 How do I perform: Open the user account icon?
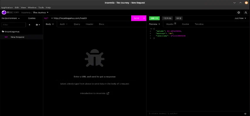246,12
